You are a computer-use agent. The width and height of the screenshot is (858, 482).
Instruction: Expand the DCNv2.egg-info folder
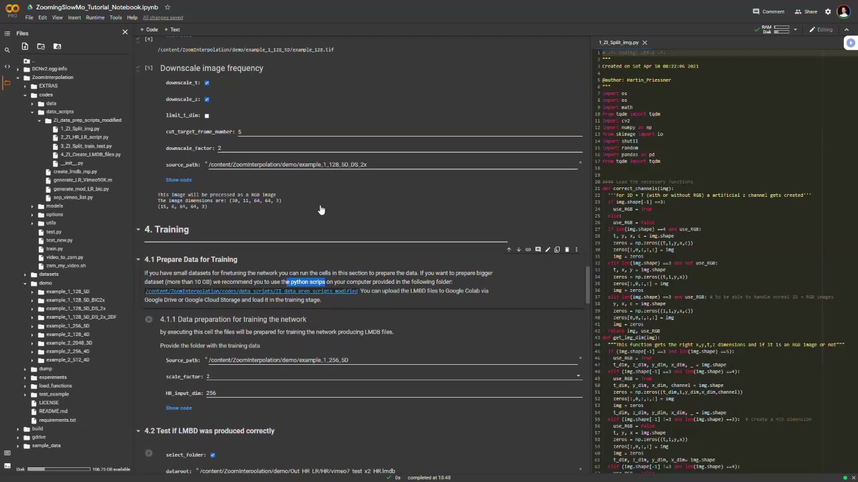tap(18, 69)
